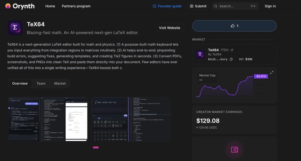Click the plus icon in Submit button
The image size is (301, 161).
192,6
